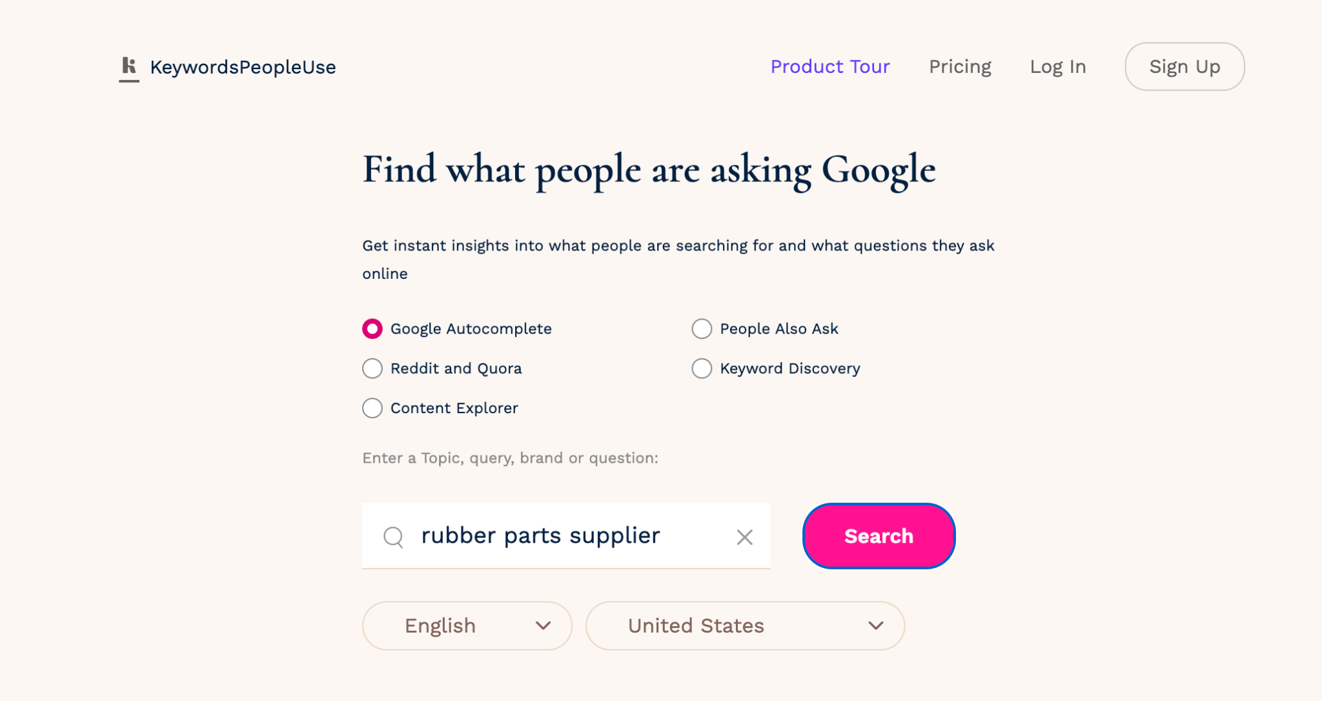Open the Product Tour page
1322x701 pixels.
pyautogui.click(x=830, y=66)
